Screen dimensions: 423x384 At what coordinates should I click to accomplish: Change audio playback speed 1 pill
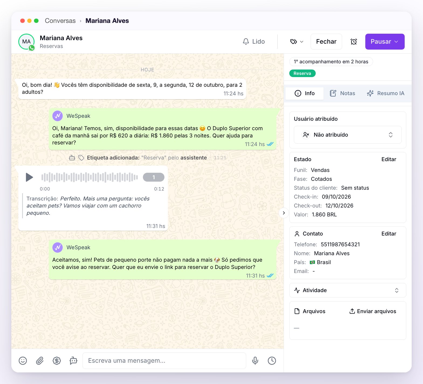point(154,177)
